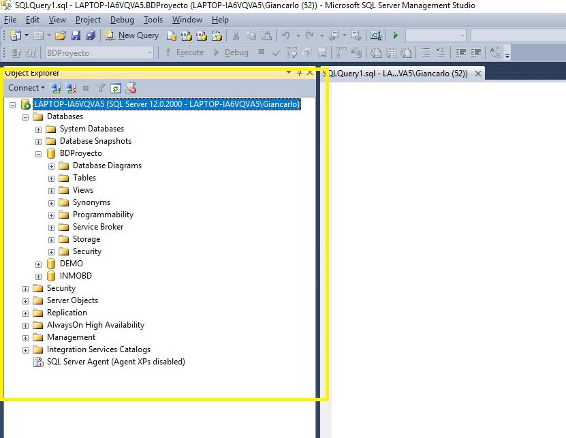This screenshot has width=566, height=438.
Task: Save the query with the Save icon
Action: coord(76,35)
